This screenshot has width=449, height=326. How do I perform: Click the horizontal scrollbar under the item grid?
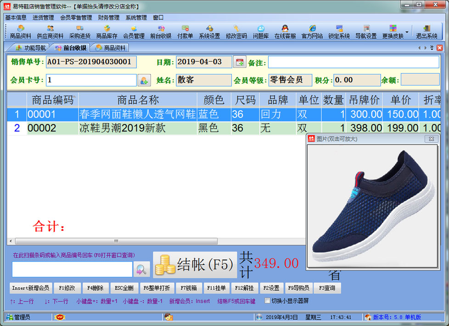116,241
